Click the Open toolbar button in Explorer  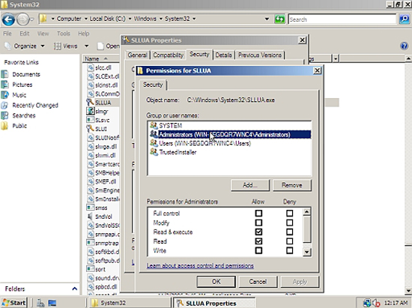(109, 46)
